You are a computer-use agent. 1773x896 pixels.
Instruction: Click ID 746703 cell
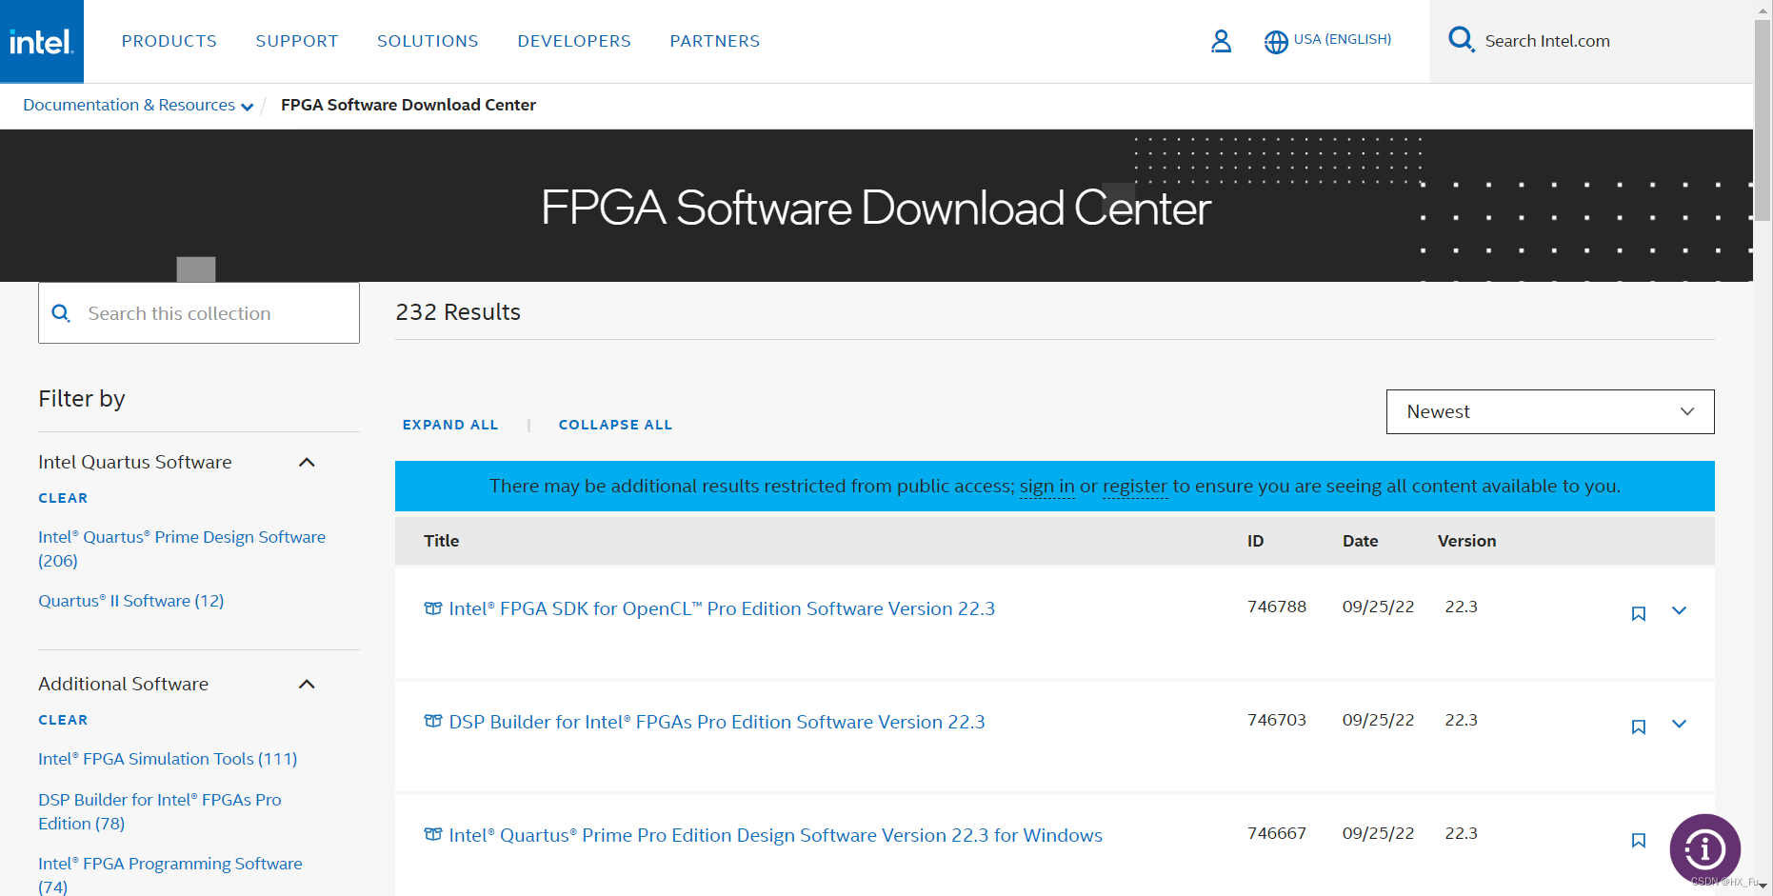click(x=1277, y=720)
